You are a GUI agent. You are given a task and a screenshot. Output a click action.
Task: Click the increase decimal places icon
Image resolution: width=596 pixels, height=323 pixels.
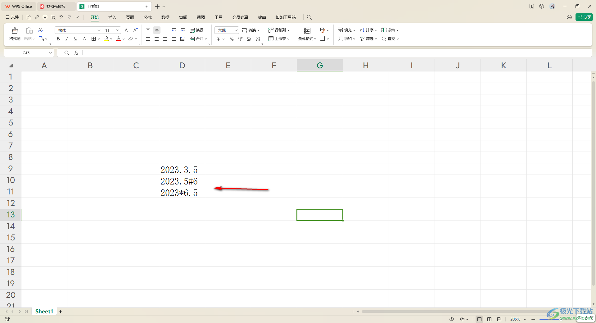(249, 39)
